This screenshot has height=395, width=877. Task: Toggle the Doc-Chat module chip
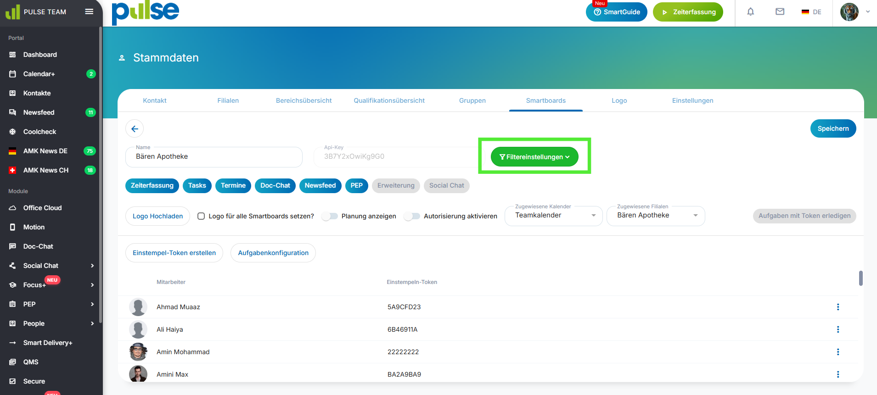pyautogui.click(x=275, y=186)
